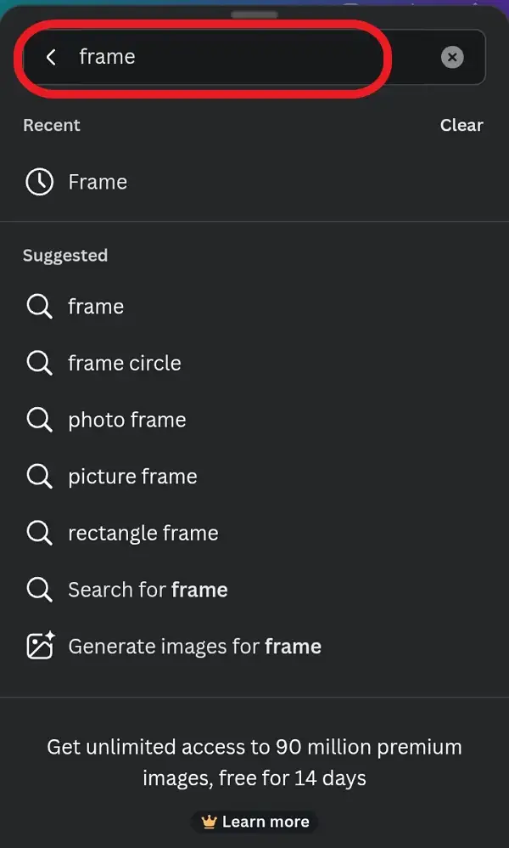Clear the recent searches list
Image resolution: width=509 pixels, height=848 pixels.
461,125
